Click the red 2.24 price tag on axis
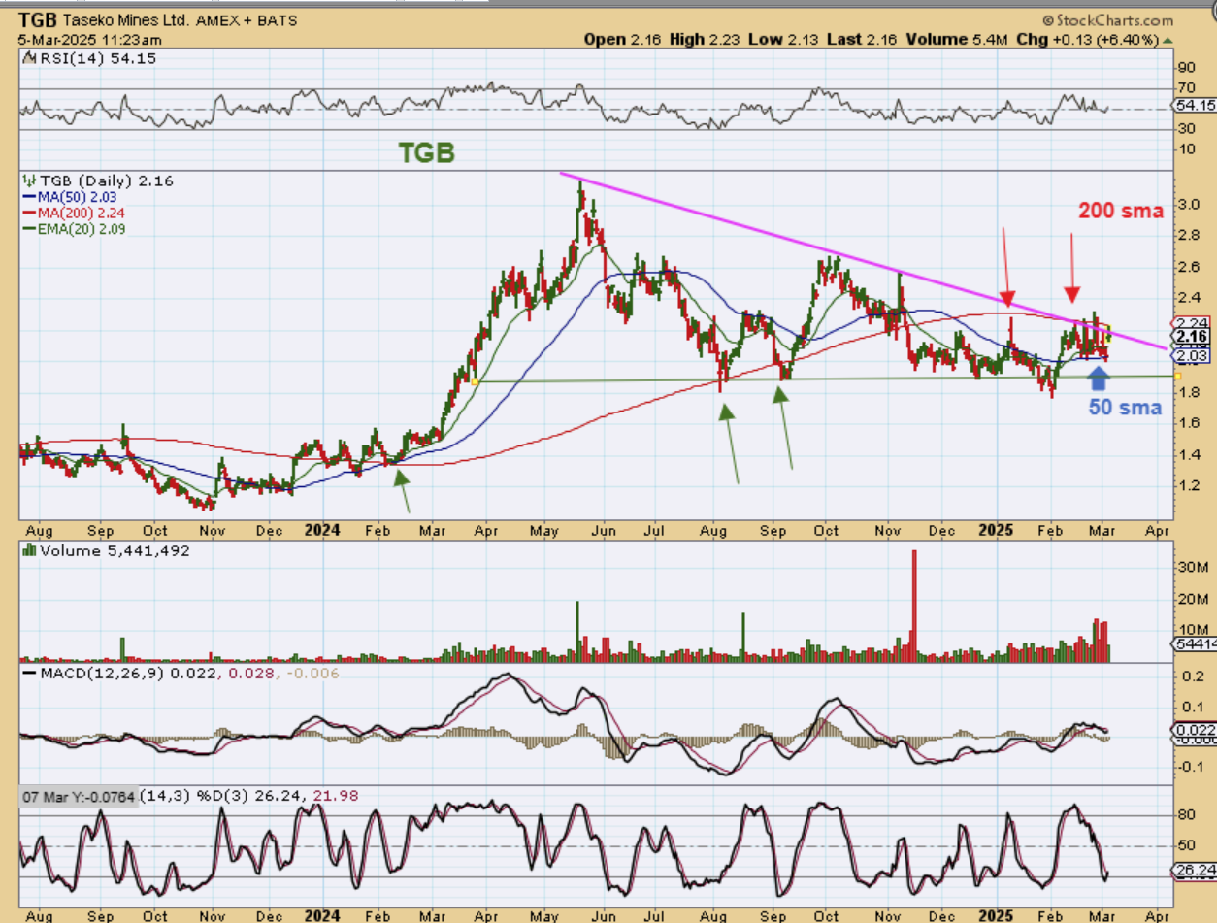This screenshot has width=1217, height=923. (1190, 323)
